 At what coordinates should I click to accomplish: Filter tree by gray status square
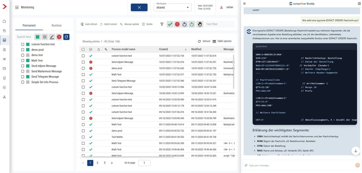pos(45,37)
